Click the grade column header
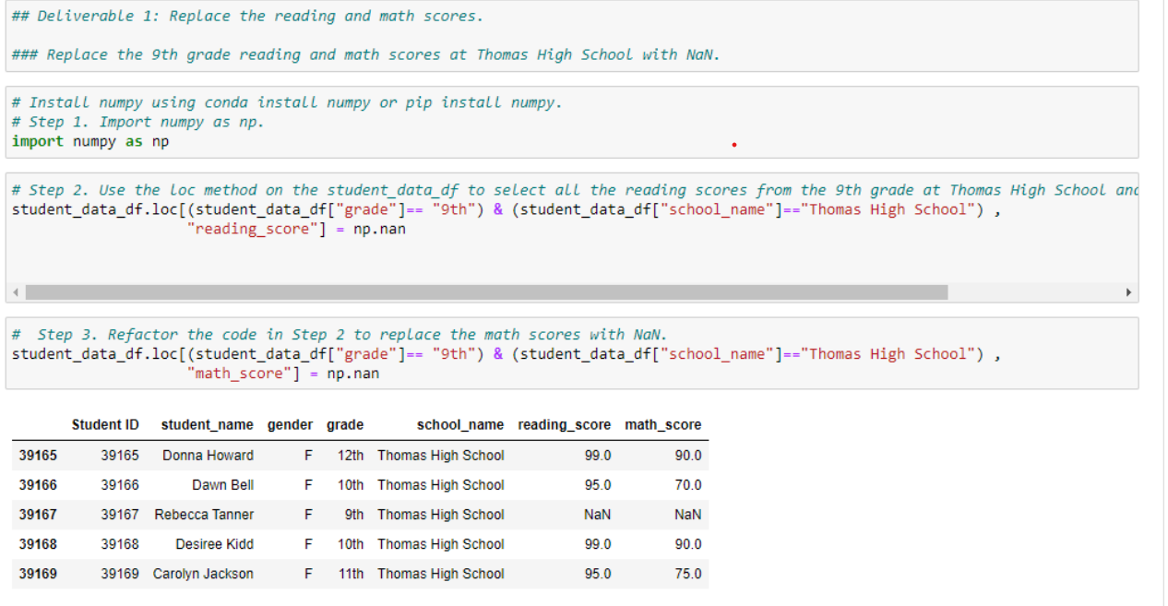This screenshot has width=1168, height=606. coord(345,425)
